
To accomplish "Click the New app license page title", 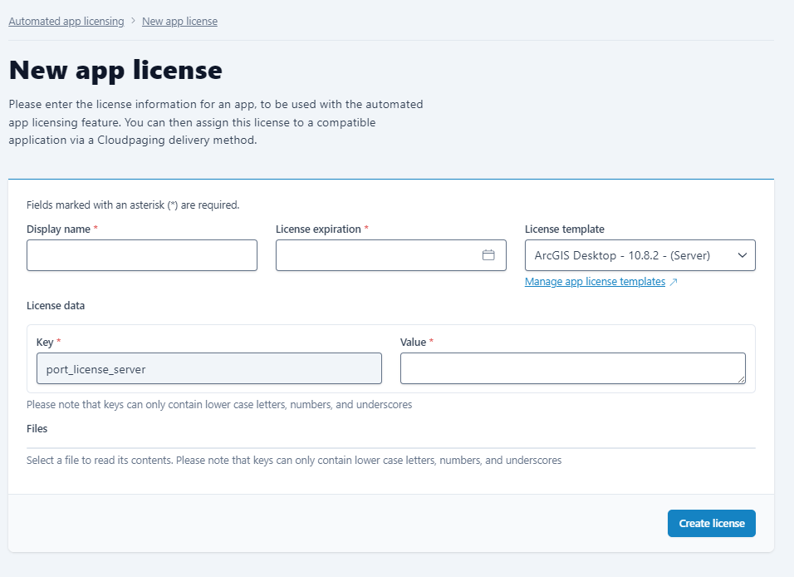I will point(115,70).
